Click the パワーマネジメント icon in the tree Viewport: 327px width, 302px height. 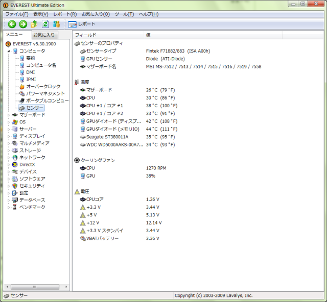22,93
